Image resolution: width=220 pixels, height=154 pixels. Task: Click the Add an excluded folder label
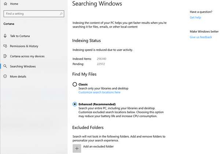coord(99,147)
